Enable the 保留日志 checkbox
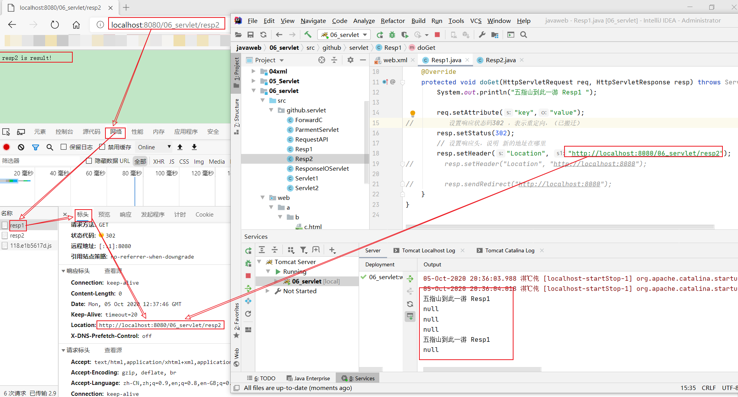This screenshot has width=738, height=397. point(64,147)
